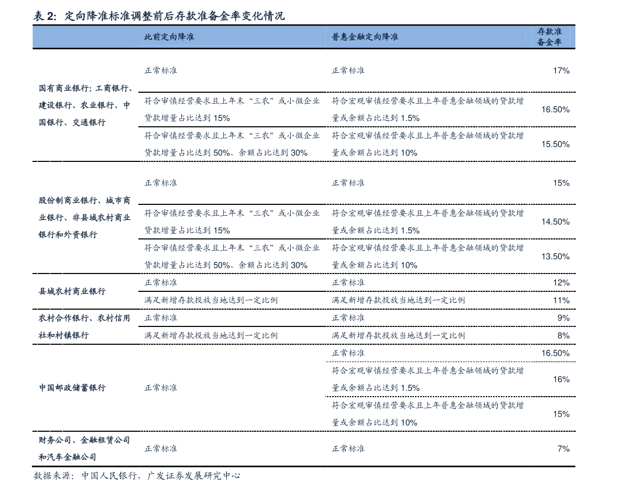
Task: Click the 9% reserve ratio value
Action: tap(563, 318)
